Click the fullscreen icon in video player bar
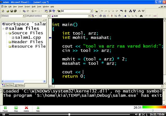Screen dimensions: 166x116 click(x=143, y=114)
